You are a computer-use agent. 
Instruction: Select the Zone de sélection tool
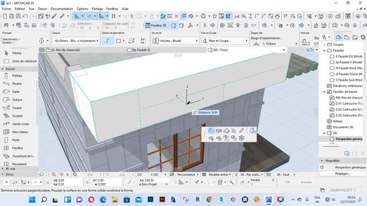(x=20, y=61)
